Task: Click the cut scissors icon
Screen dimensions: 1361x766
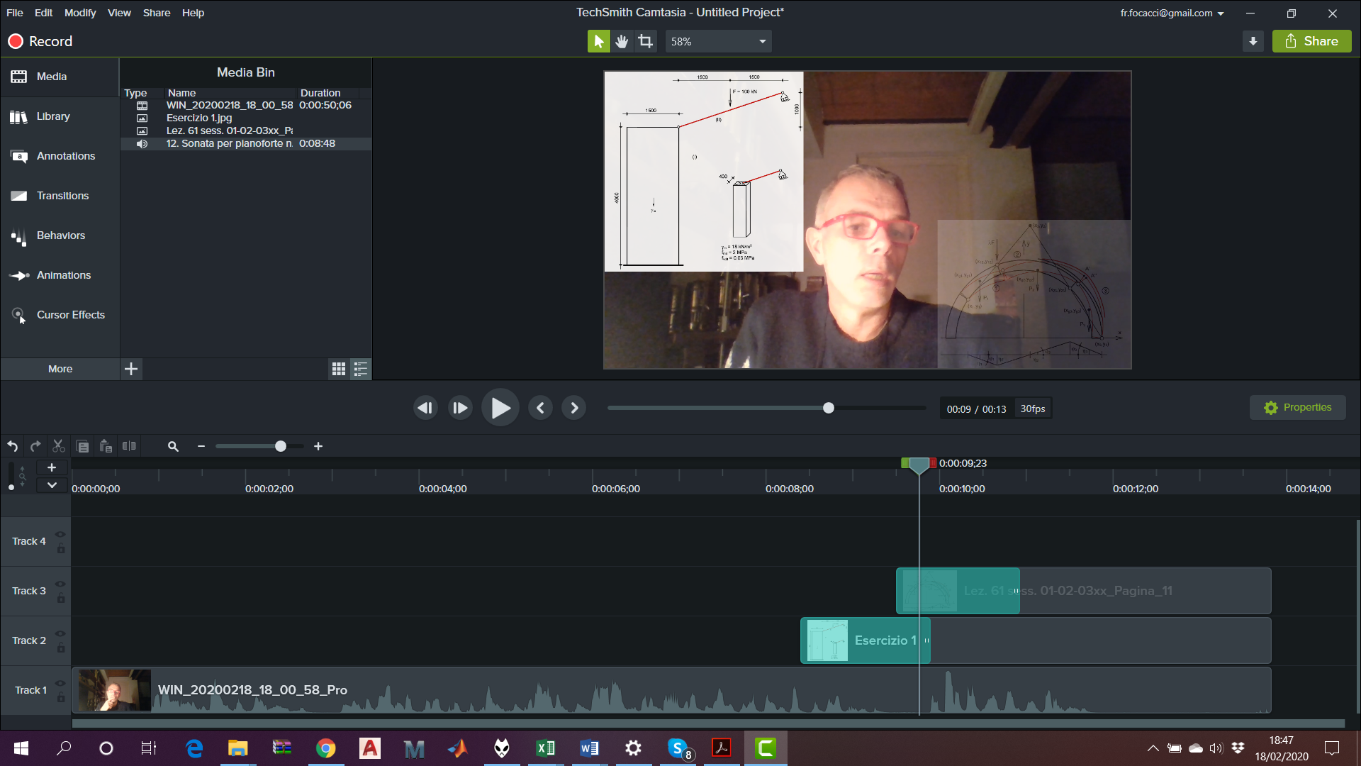Action: point(59,446)
